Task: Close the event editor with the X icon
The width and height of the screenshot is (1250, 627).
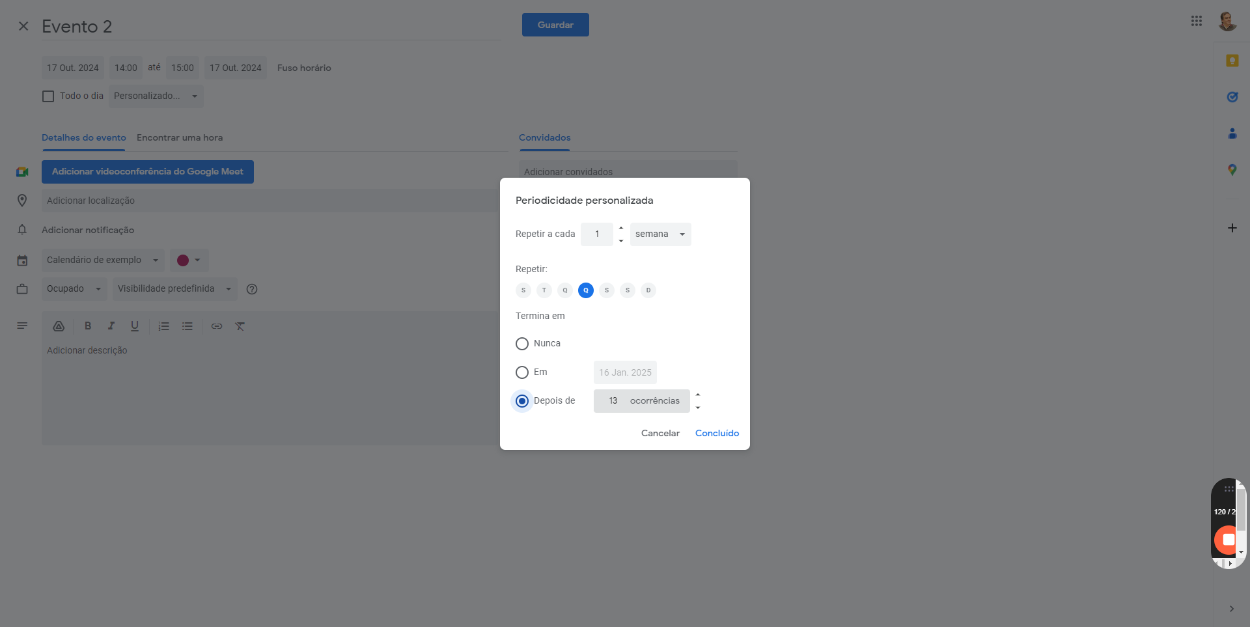Action: click(x=23, y=26)
